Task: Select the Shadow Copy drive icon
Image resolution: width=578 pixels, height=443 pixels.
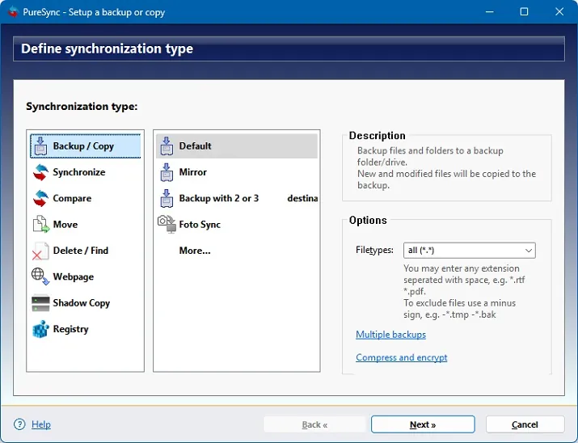Action: [x=40, y=303]
